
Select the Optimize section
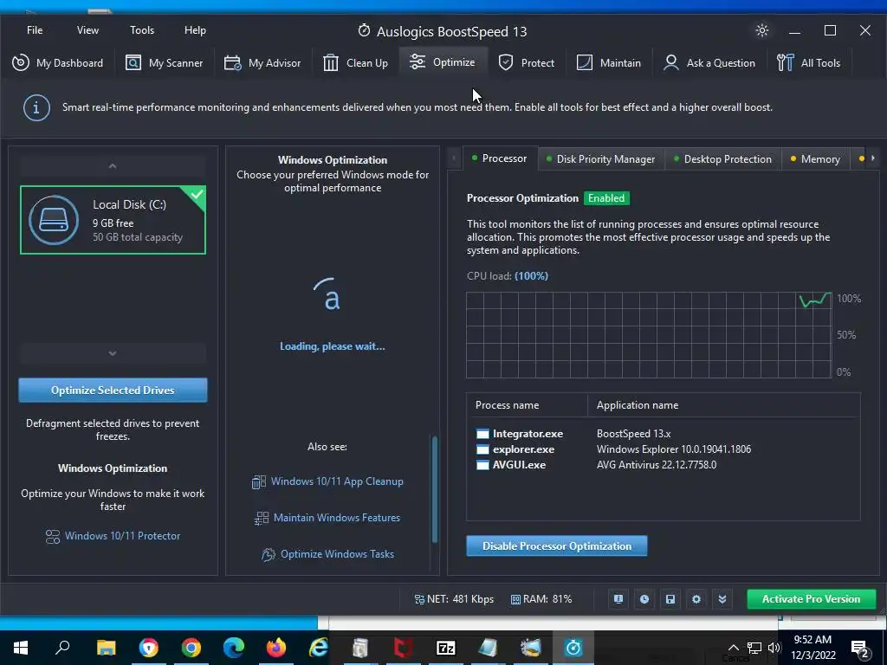[443, 62]
